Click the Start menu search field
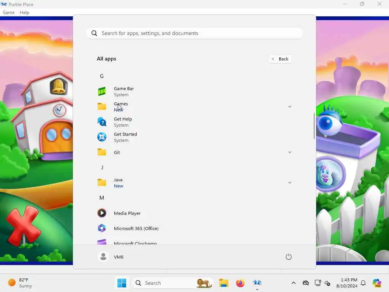 coord(194,33)
